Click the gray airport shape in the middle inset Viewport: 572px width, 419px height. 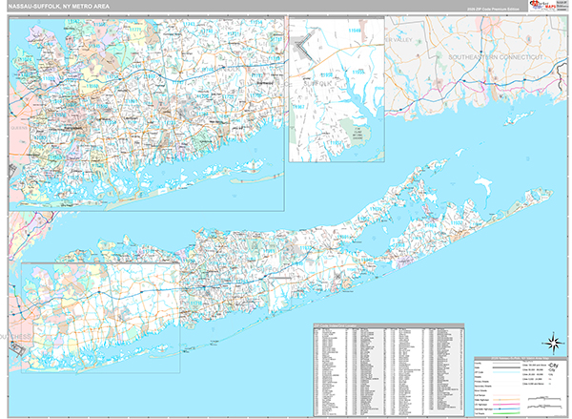click(x=305, y=48)
